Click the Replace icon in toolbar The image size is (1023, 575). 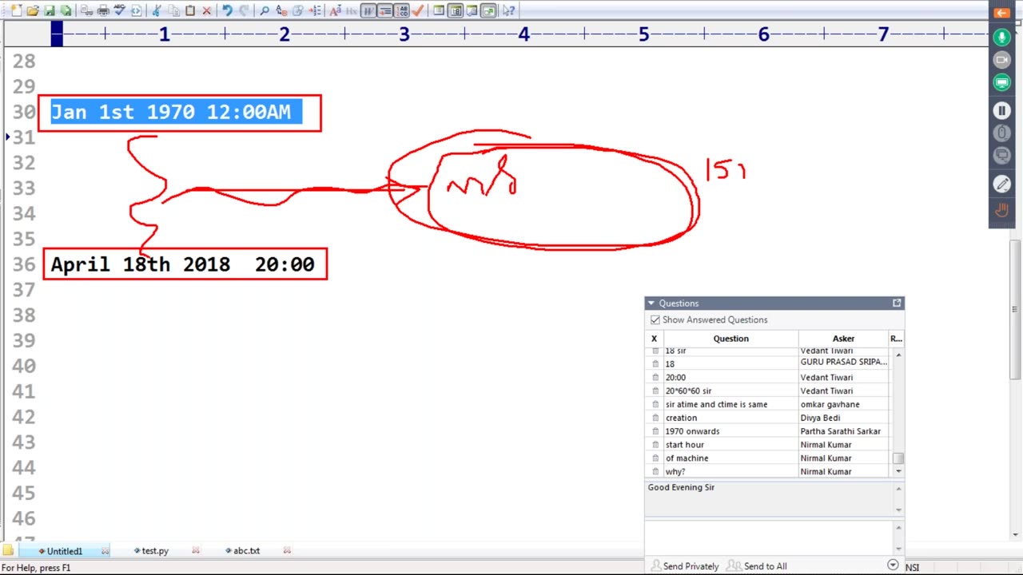(281, 11)
